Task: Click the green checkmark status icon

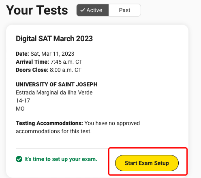Action: (x=19, y=159)
